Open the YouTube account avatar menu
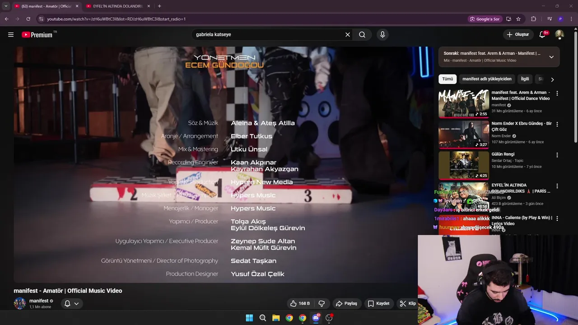 559,34
